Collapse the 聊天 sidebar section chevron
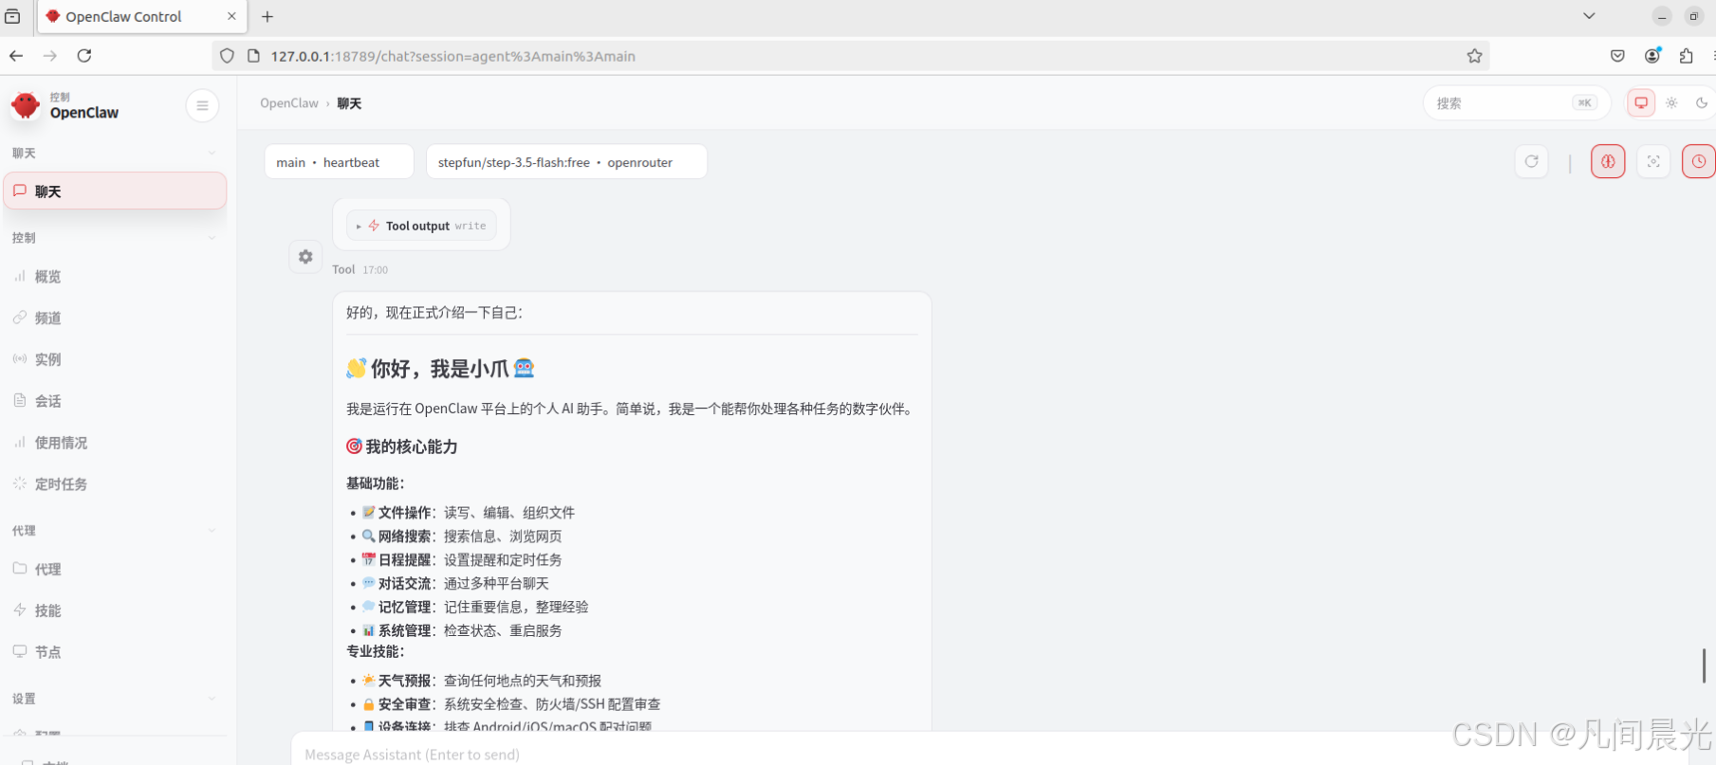The width and height of the screenshot is (1716, 765). click(x=212, y=153)
